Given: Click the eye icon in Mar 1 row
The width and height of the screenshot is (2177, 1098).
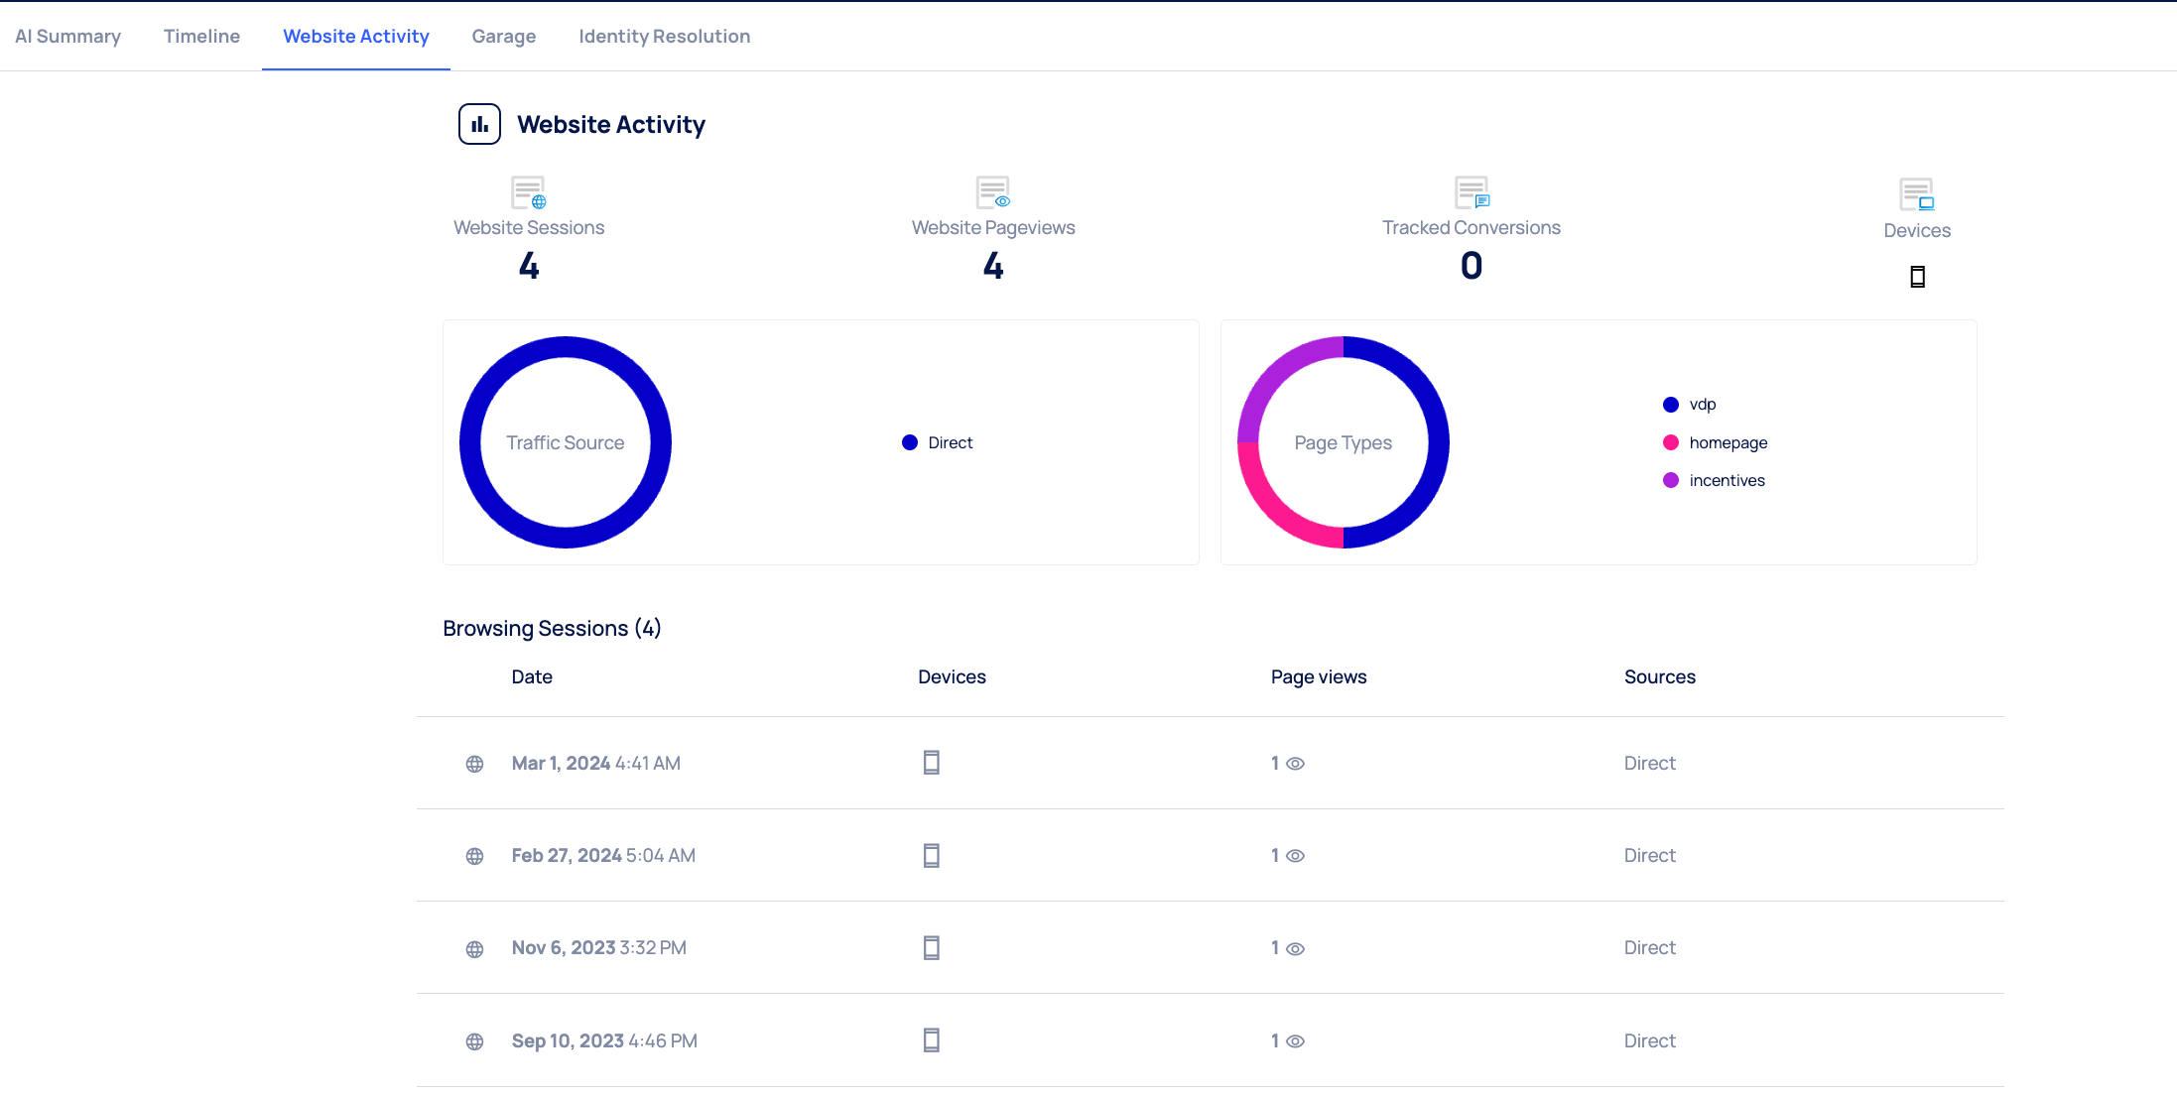Looking at the screenshot, I should tap(1295, 764).
